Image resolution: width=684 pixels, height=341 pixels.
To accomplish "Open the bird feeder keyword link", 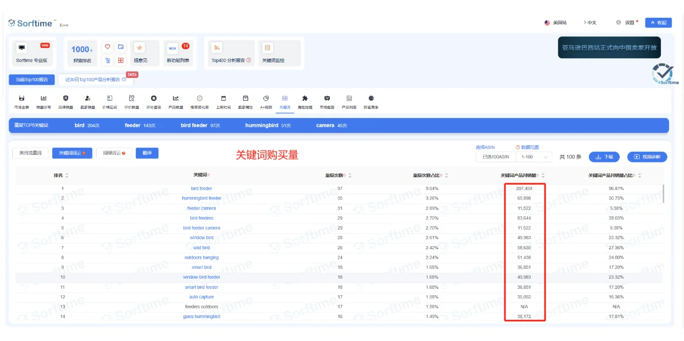I will click(x=201, y=188).
